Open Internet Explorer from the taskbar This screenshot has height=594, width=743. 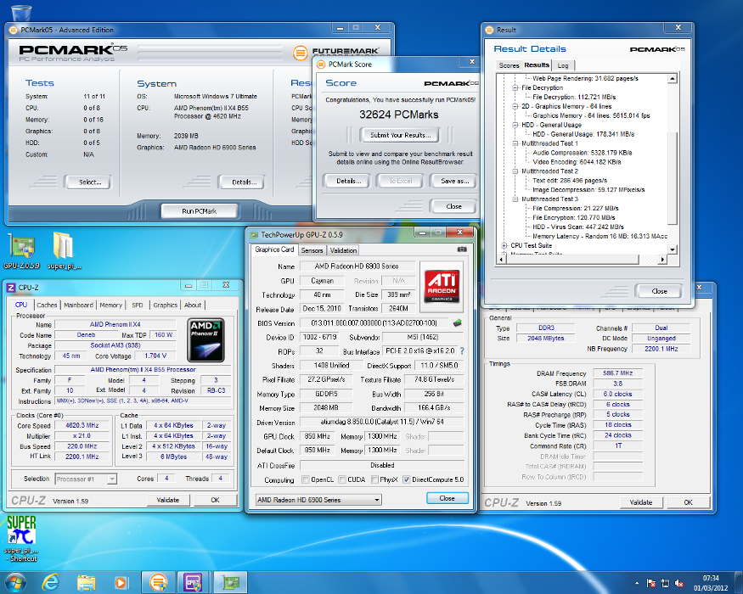coord(50,582)
